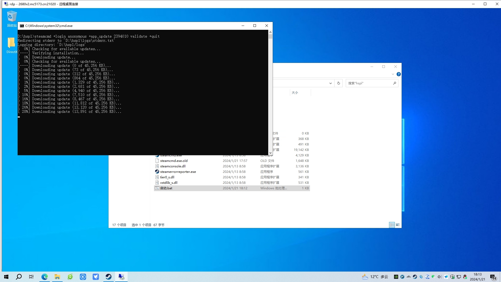Close the Explorer window

tap(396, 67)
